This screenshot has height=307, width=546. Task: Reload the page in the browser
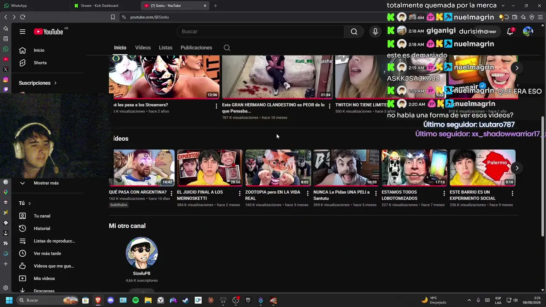coord(23,17)
